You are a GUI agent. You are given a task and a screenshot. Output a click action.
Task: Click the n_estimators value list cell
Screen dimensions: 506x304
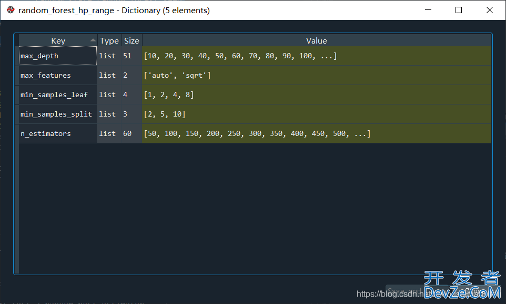(317, 133)
